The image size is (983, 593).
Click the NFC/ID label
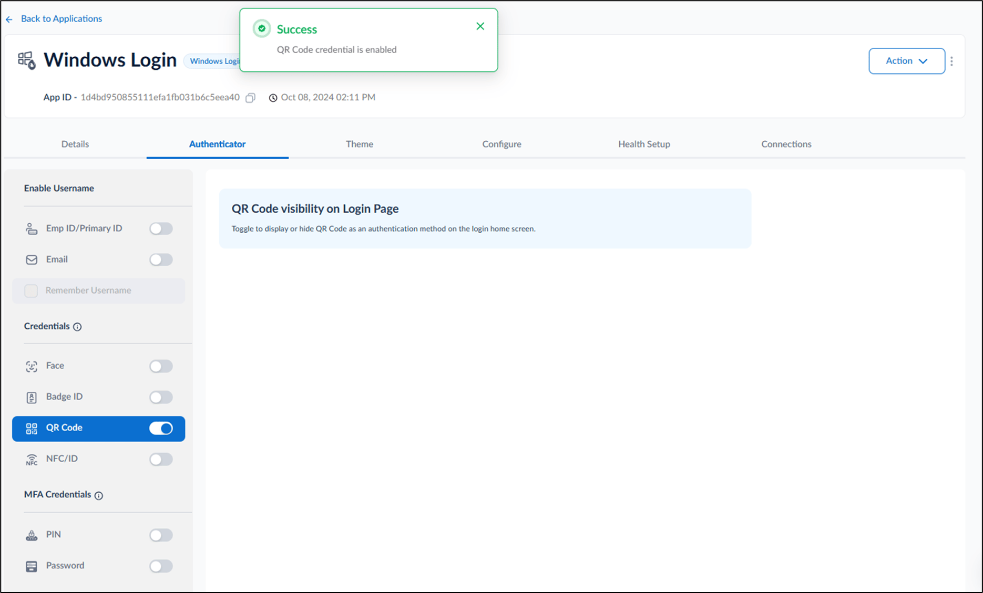tap(62, 459)
